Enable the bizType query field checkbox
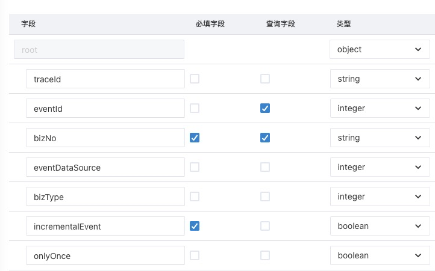Viewport: 435px width, 271px height. pyautogui.click(x=265, y=196)
